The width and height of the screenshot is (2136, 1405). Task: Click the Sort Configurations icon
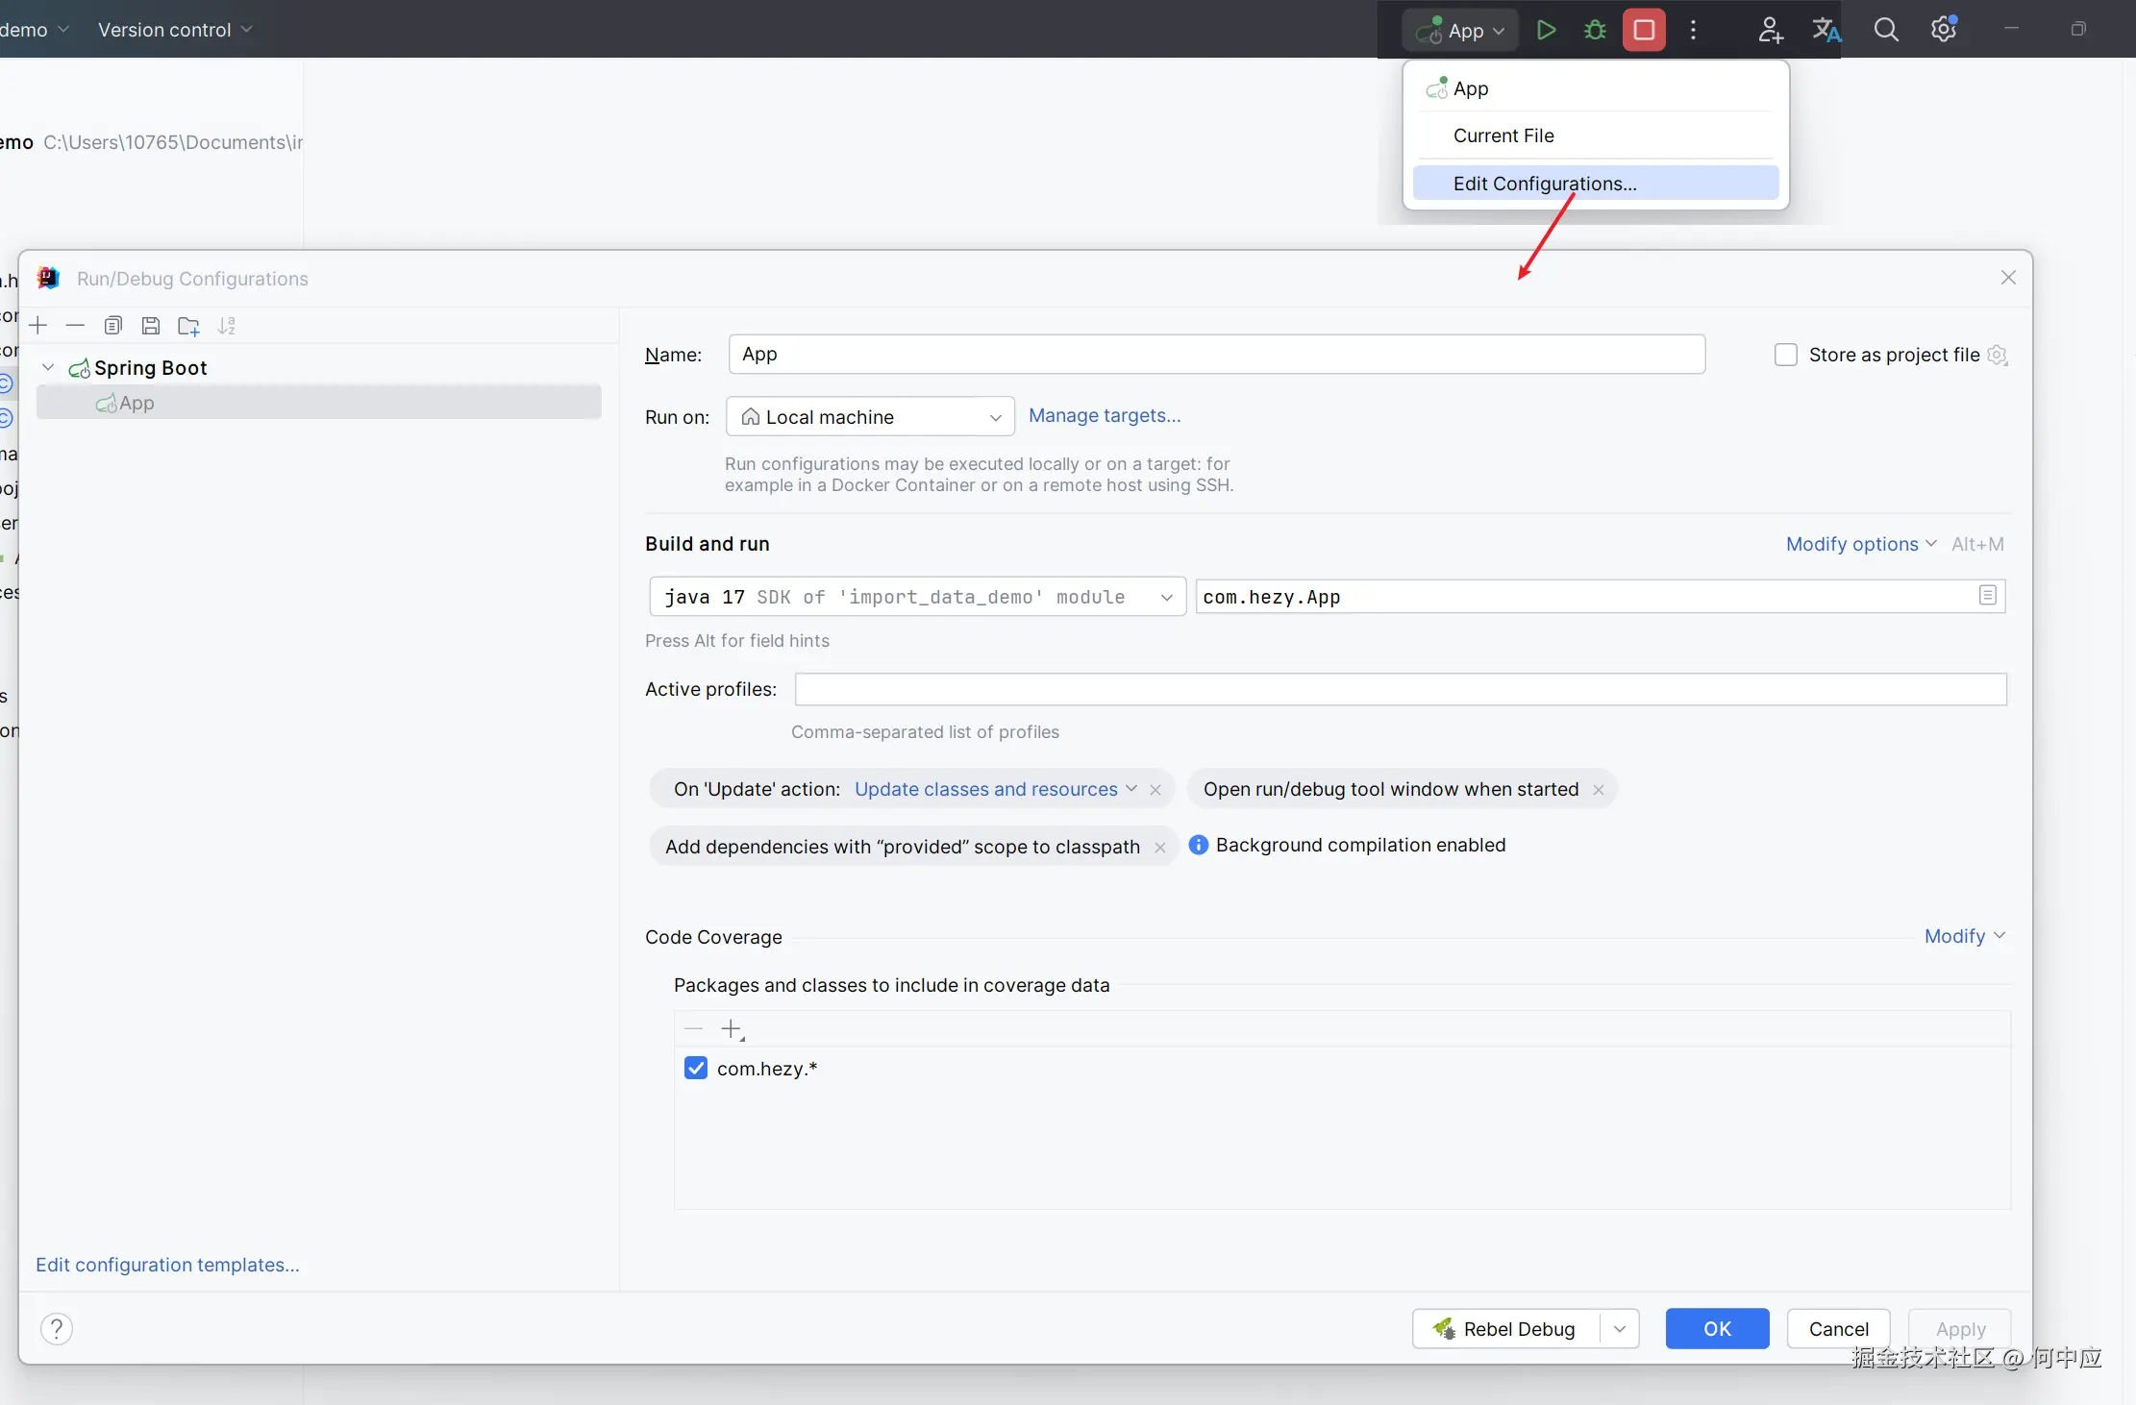[x=227, y=326]
